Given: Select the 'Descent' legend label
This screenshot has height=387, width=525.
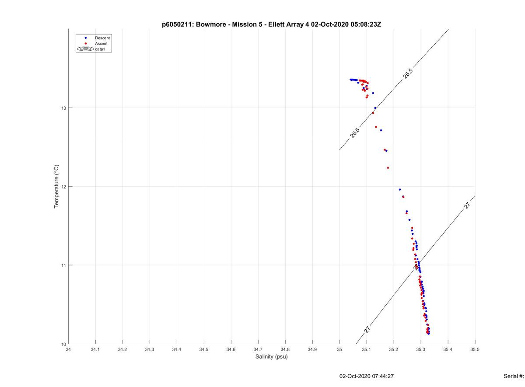Looking at the screenshot, I should (102, 38).
